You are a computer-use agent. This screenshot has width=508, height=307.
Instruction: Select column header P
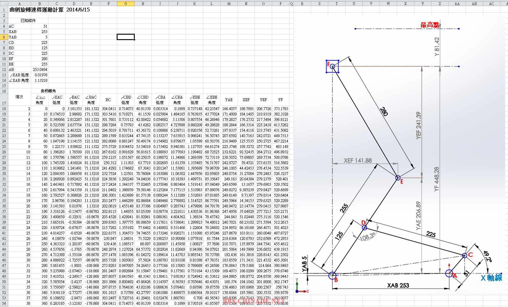280,4
